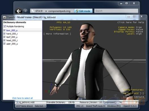Click the OpenIV Model Viewer title icon
Screen dimensions: 149x111
4,17
